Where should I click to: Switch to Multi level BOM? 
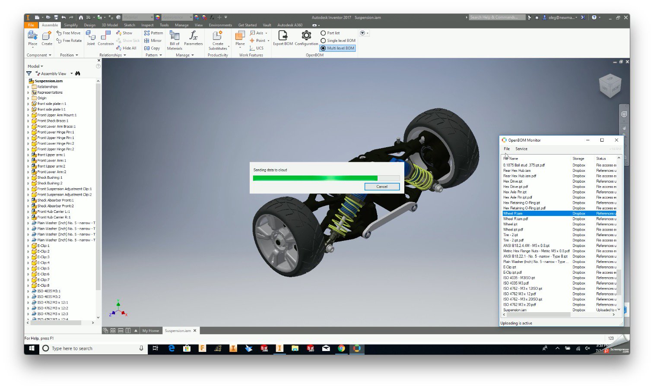pyautogui.click(x=324, y=48)
